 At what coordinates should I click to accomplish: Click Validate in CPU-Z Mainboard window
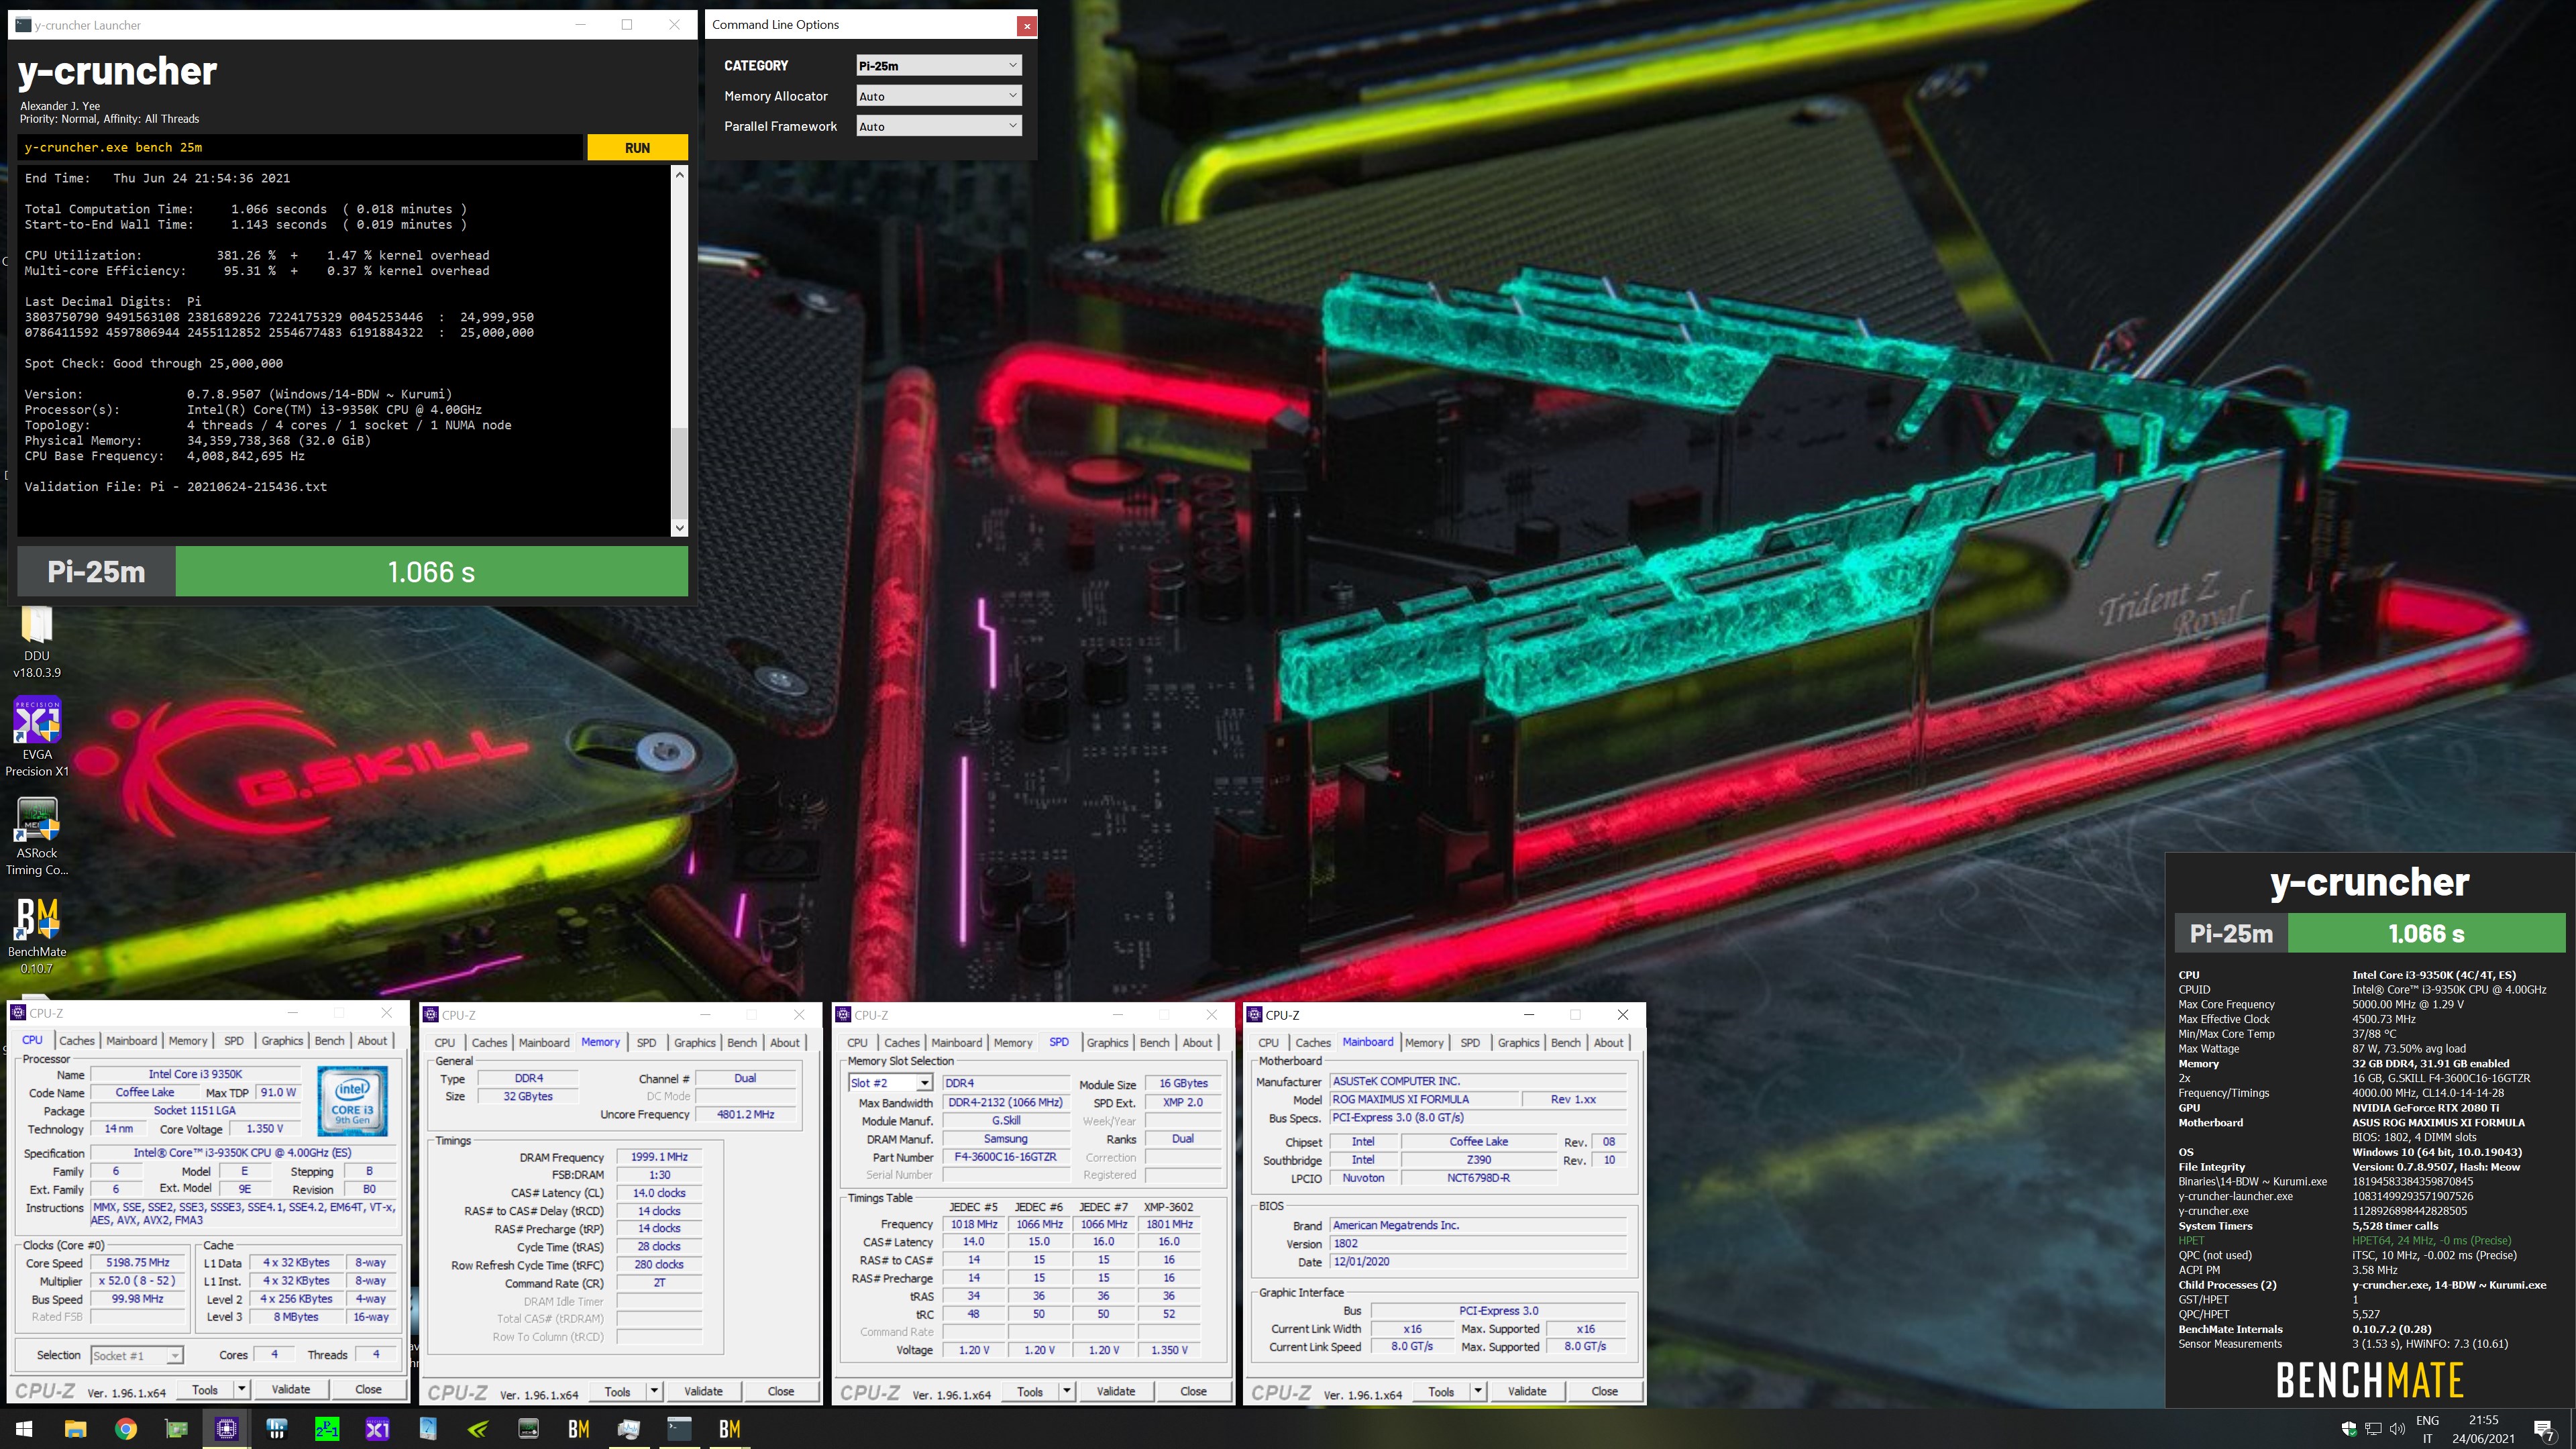[x=1527, y=1391]
